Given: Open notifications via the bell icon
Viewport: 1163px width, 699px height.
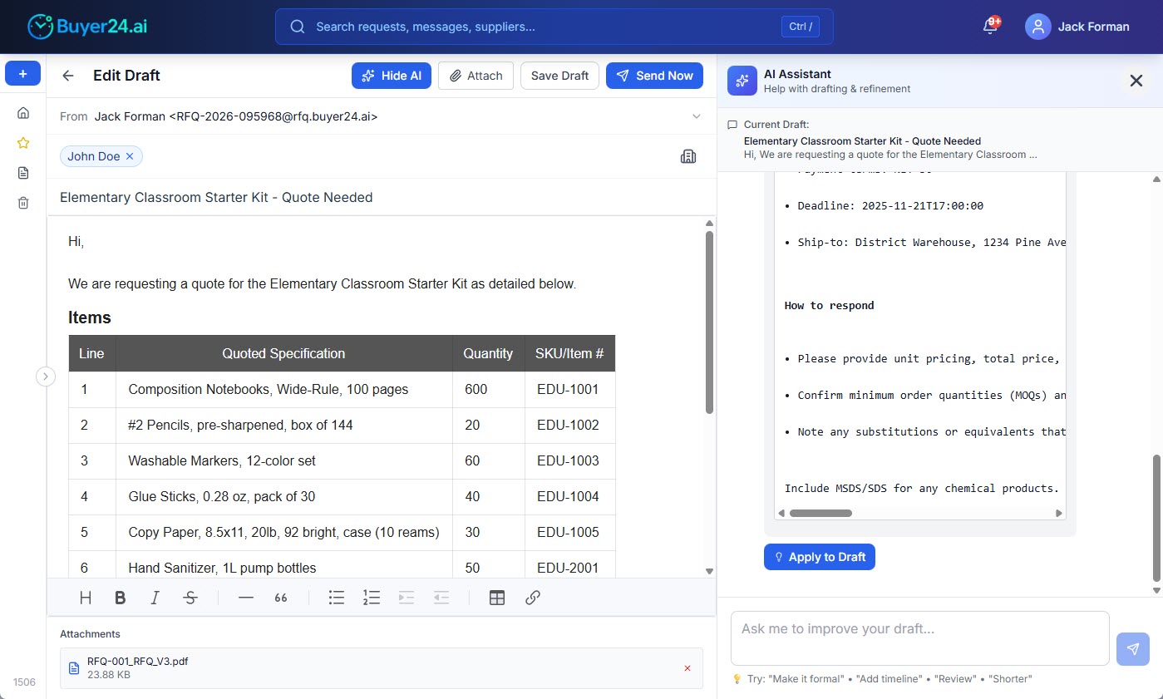Looking at the screenshot, I should (988, 26).
